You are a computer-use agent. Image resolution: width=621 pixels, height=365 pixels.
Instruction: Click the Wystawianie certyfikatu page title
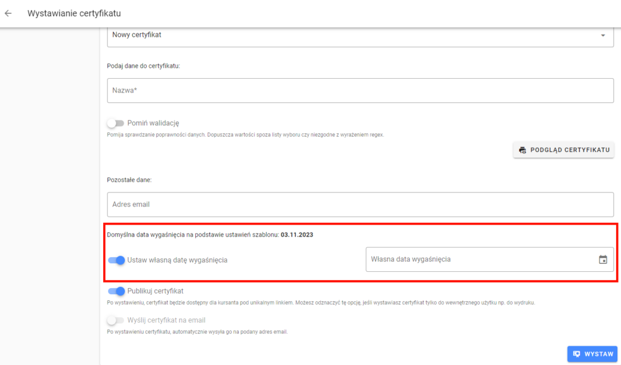(x=74, y=13)
